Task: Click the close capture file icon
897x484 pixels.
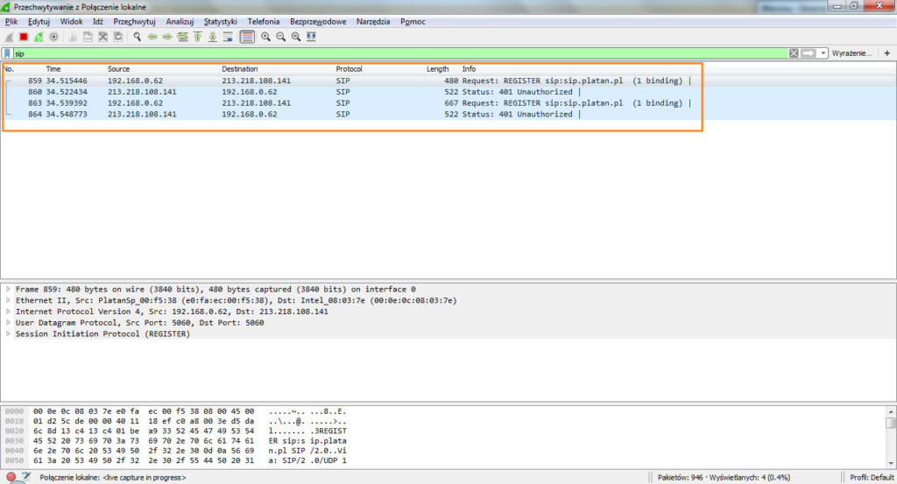Action: point(103,37)
